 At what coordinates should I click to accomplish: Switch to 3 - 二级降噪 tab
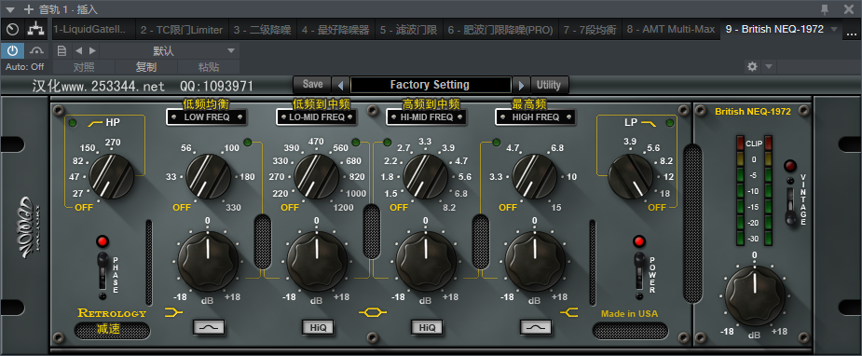point(262,30)
